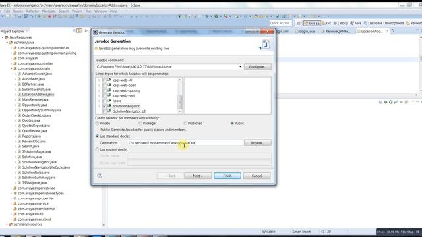Uncheck the solutionnavigator project checkbox

(104, 106)
